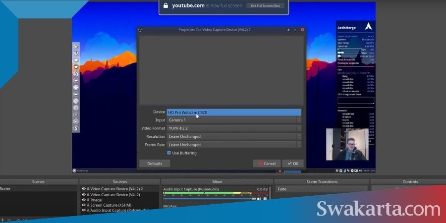This screenshot has height=223, width=446.
Task: Open Audio Input Capture mixer gear settings
Action: [x=265, y=199]
